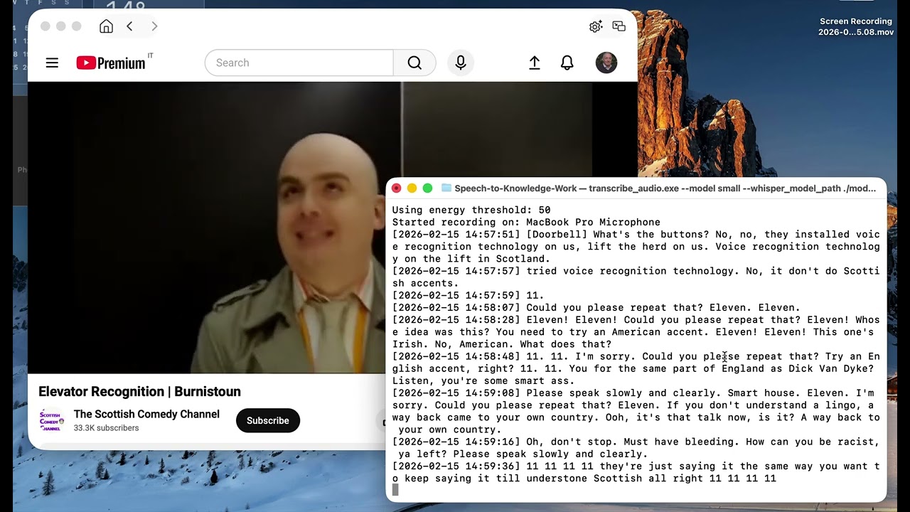Image resolution: width=910 pixels, height=512 pixels.
Task: Click the 'Using energy threshold: 50' line
Action: 471,210
